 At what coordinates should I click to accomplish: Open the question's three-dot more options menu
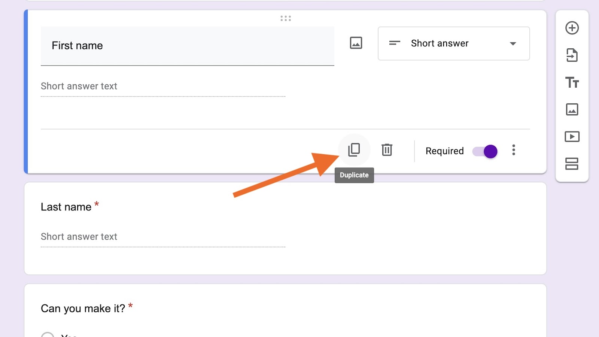[x=514, y=150]
